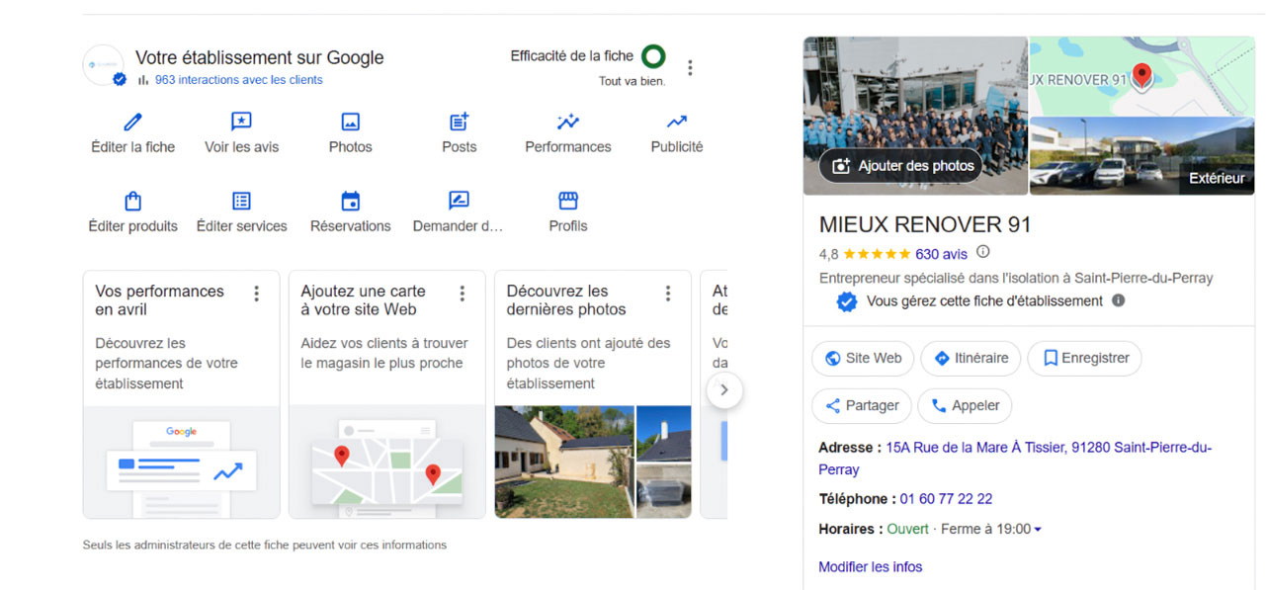Click the MIEUX RENOVER 91 title
The image size is (1266, 590).
click(x=925, y=224)
